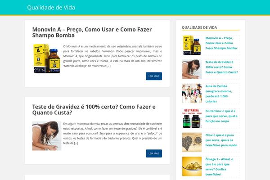Open sidebar link Glutamina: o que é
This screenshot has width=270, height=180.
coord(221,116)
